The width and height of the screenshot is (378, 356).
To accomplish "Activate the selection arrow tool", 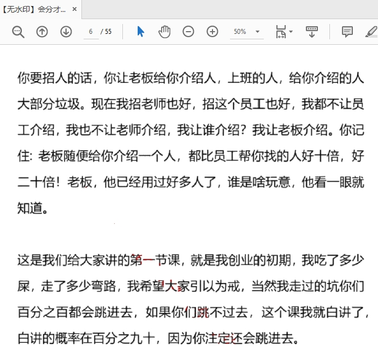I will pos(140,32).
